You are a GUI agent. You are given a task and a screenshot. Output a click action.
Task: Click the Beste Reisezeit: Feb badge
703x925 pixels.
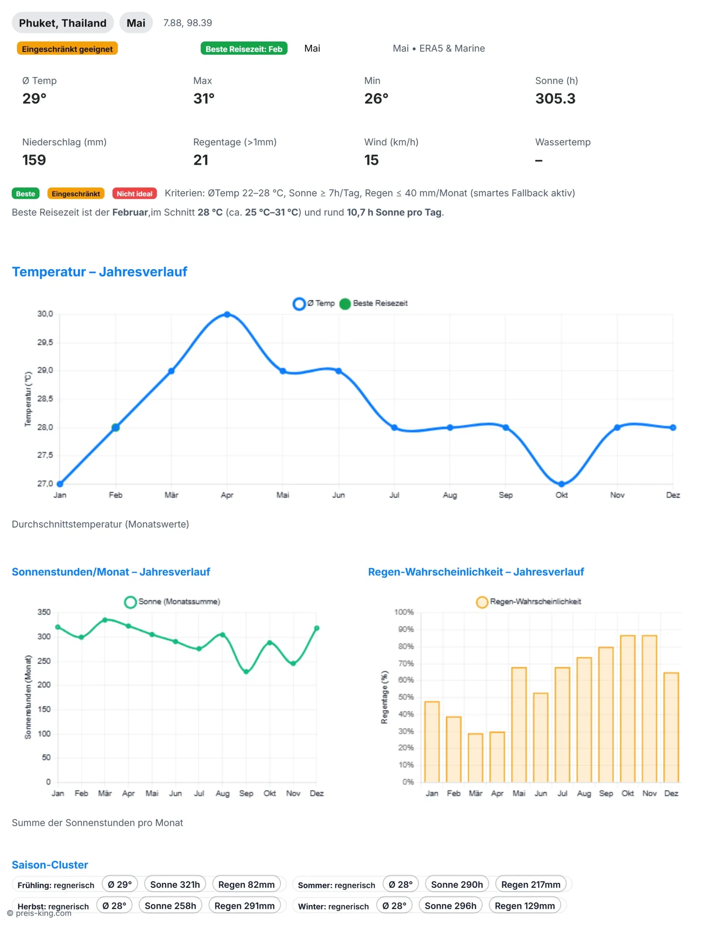pos(243,49)
